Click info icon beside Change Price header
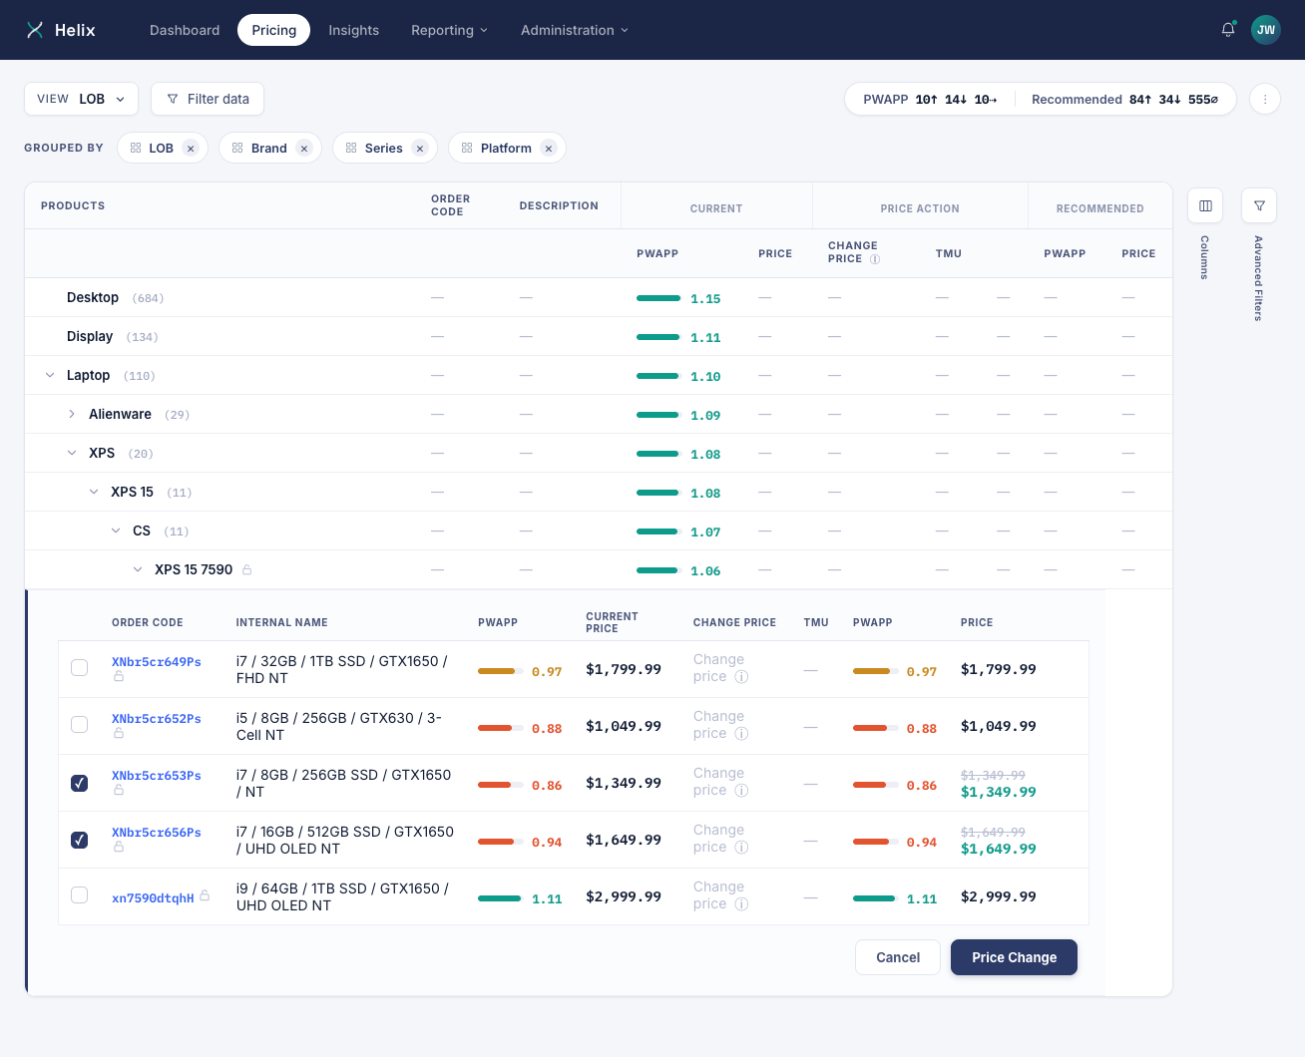Image resolution: width=1305 pixels, height=1057 pixels. [875, 259]
